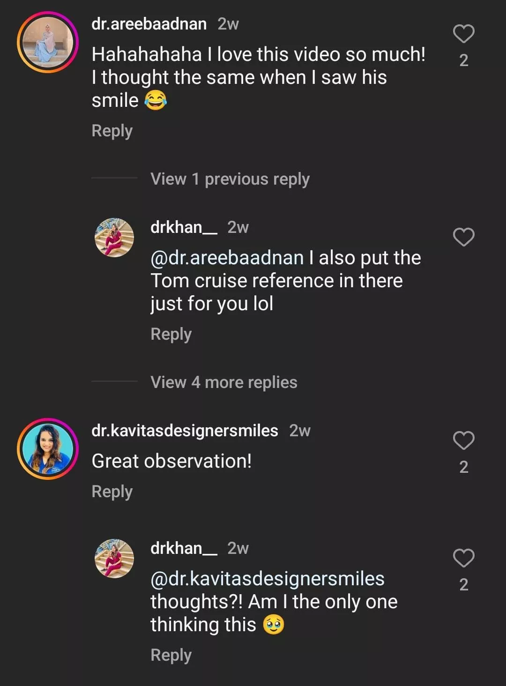Expand "View 4 more replies"

pyautogui.click(x=223, y=382)
